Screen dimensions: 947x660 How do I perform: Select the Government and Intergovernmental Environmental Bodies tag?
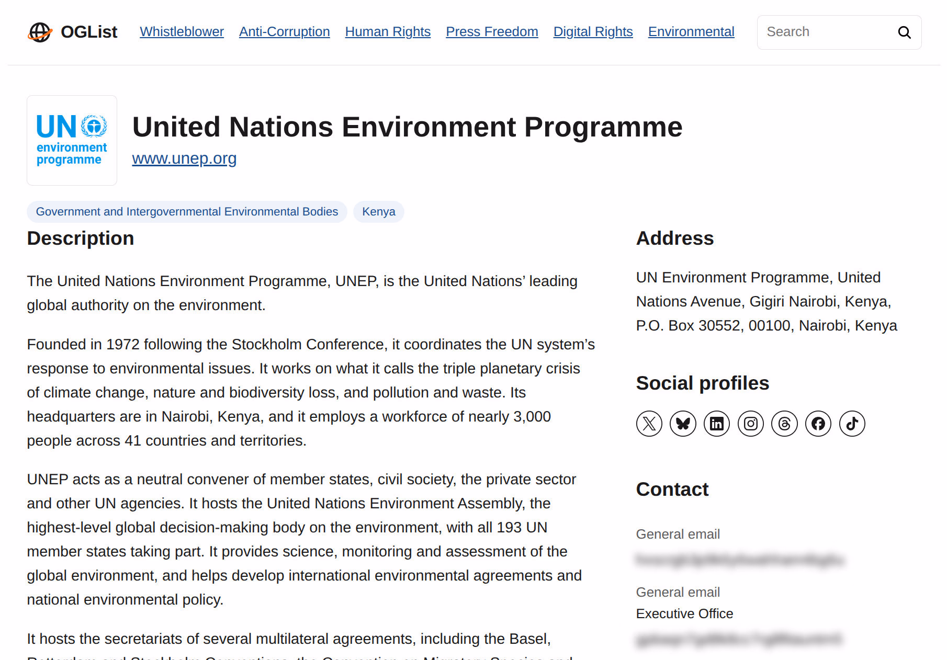[x=187, y=212]
